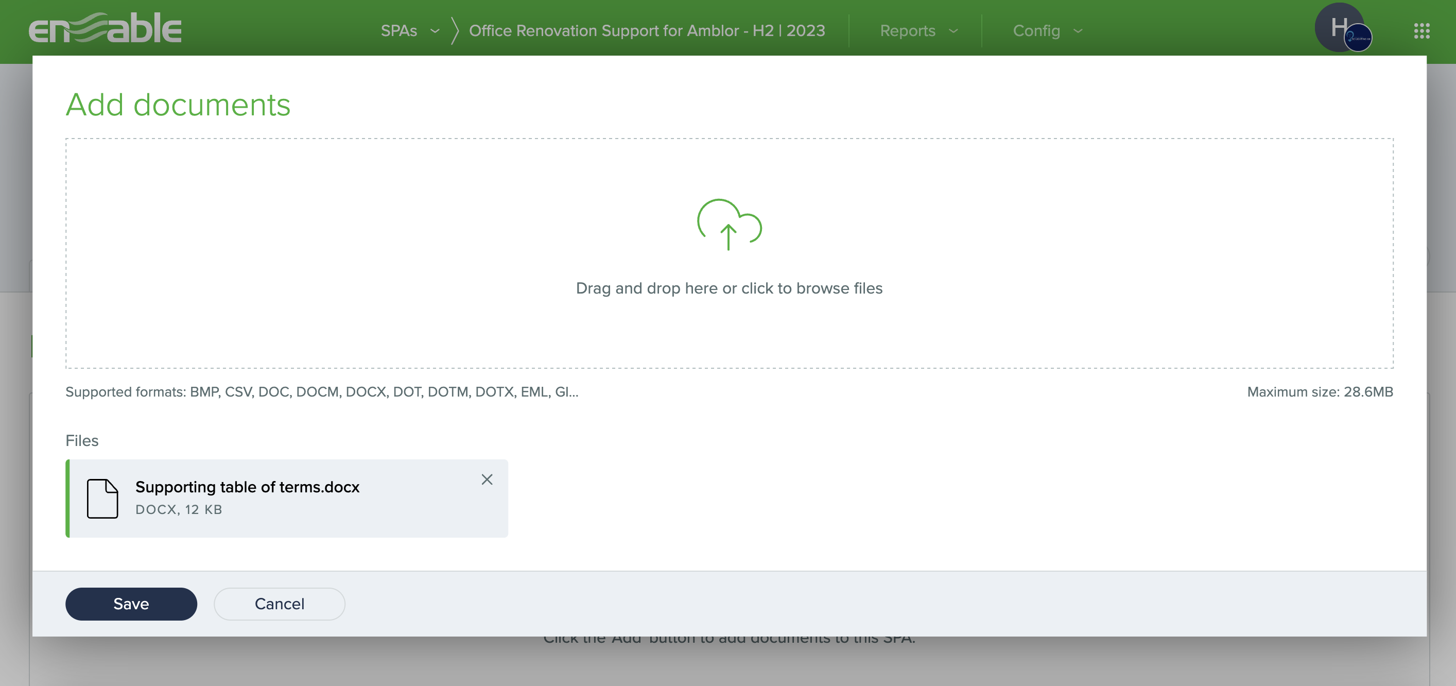Viewport: 1456px width, 686px height.
Task: Expand the SPAs dropdown chevron
Action: tap(435, 31)
